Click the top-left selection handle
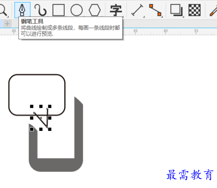 (32, 106)
